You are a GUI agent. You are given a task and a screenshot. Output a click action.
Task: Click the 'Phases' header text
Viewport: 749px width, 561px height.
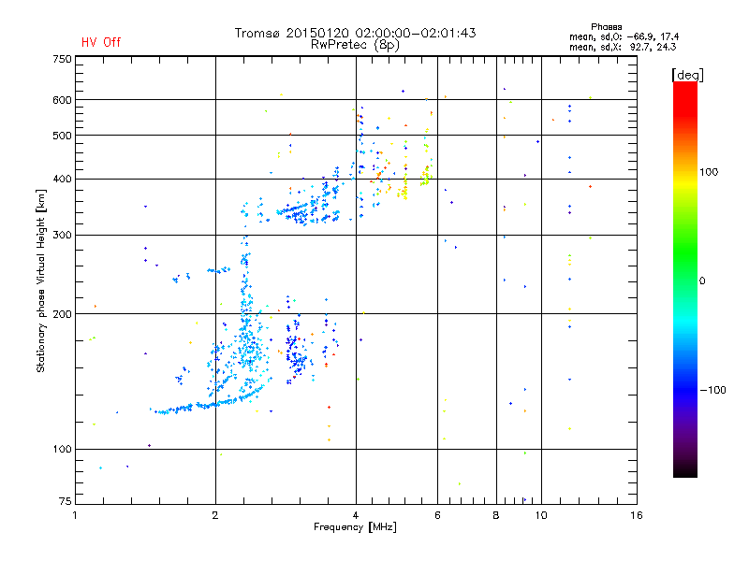pos(606,27)
